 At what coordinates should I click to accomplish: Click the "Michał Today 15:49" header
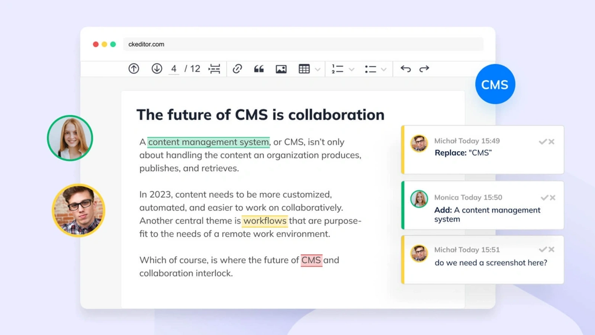pyautogui.click(x=467, y=141)
